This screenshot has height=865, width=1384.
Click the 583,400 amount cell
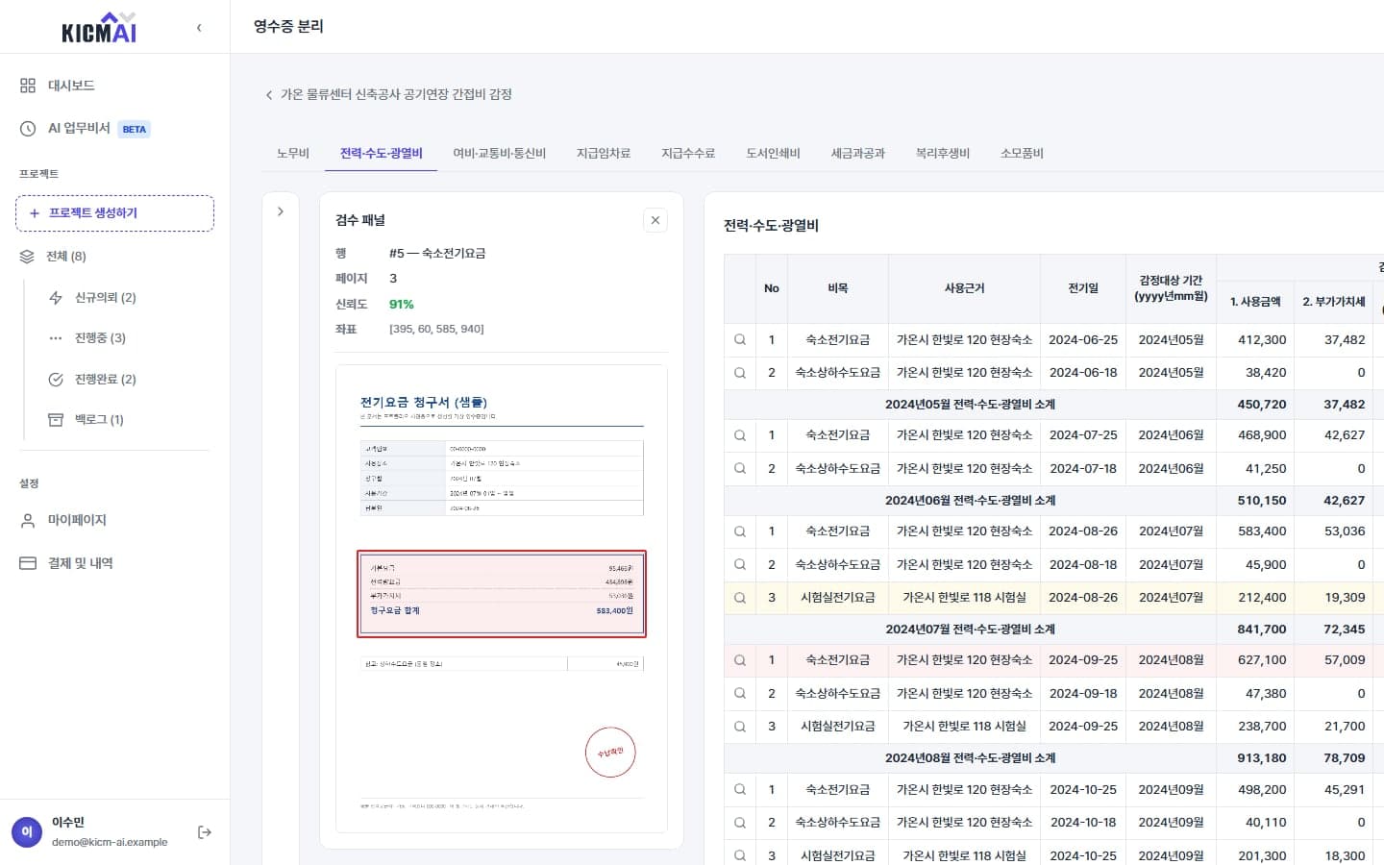[1255, 531]
